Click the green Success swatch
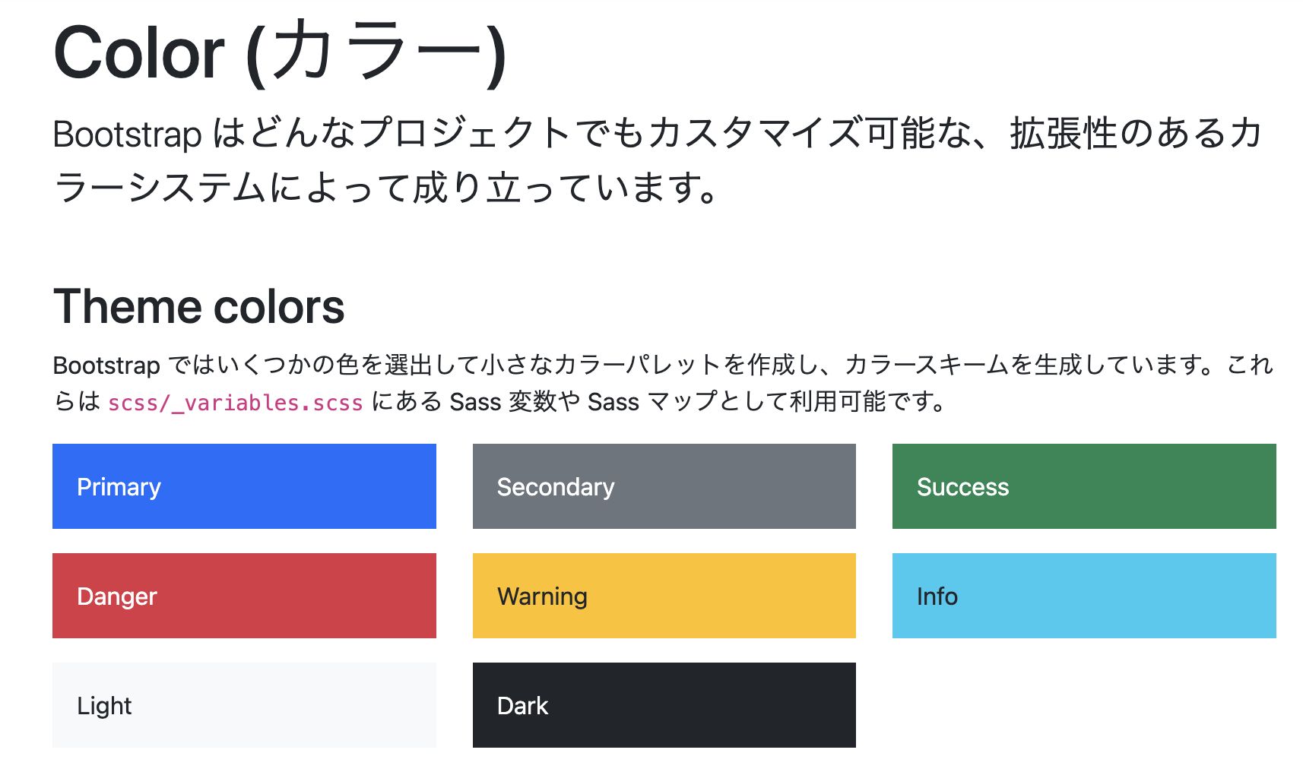Image resolution: width=1303 pixels, height=772 pixels. 1084,486
